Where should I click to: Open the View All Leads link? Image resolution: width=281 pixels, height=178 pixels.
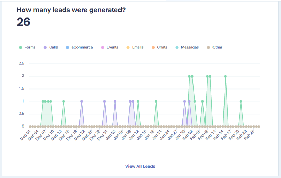click(x=140, y=166)
